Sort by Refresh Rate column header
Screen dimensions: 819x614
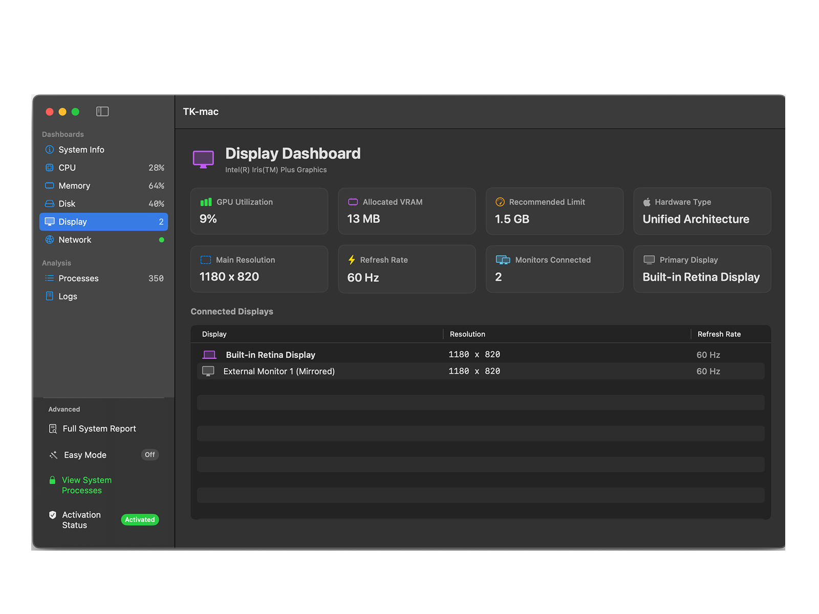tap(719, 334)
